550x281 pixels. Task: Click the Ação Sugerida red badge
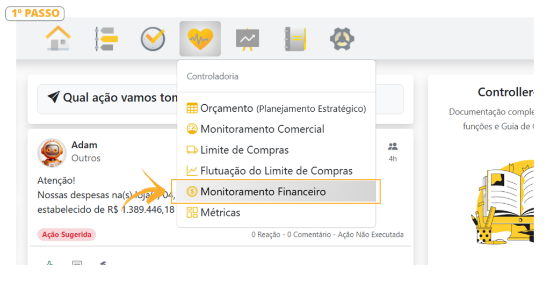coord(67,235)
